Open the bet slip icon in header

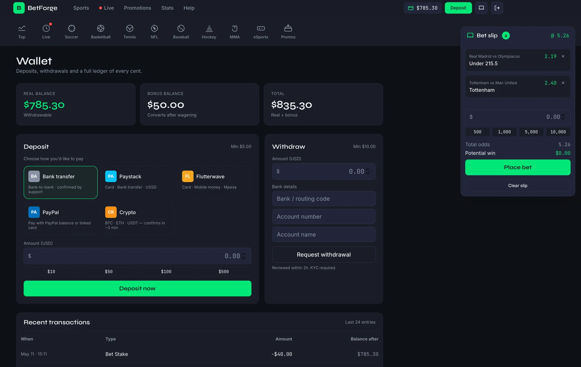pos(481,8)
